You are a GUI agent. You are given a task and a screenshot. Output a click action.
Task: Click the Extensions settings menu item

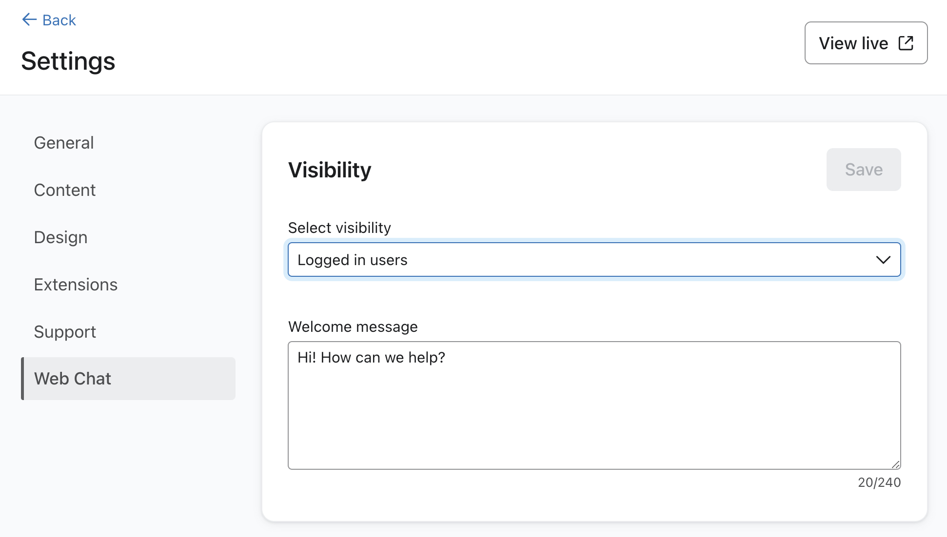pyautogui.click(x=76, y=284)
